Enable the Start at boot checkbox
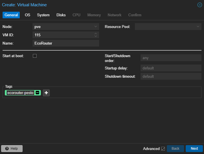This screenshot has width=204, height=154. (x=35, y=56)
